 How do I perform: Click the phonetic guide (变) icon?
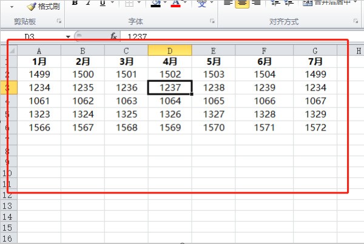(x=202, y=4)
